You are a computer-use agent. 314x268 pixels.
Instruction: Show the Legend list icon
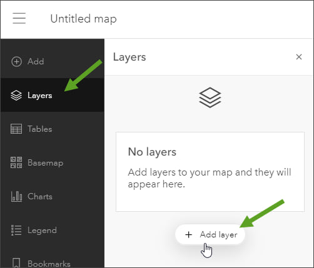[x=16, y=230]
